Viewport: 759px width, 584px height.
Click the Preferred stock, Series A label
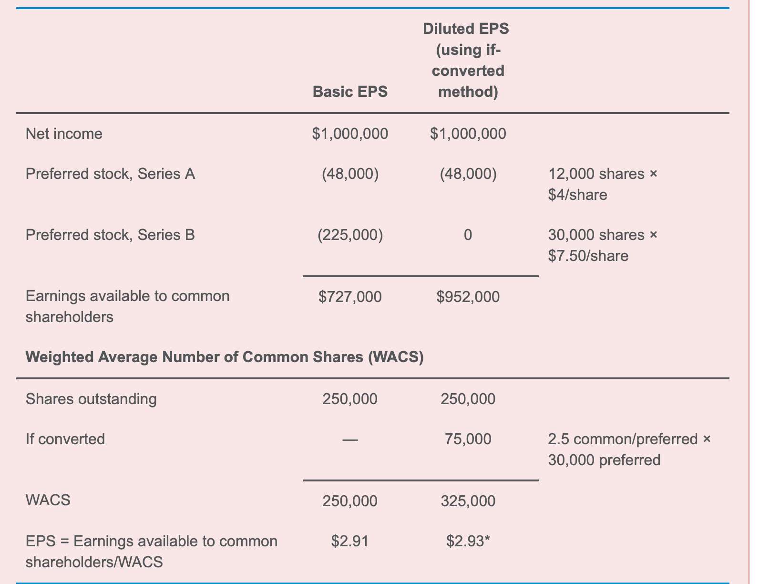click(x=110, y=174)
